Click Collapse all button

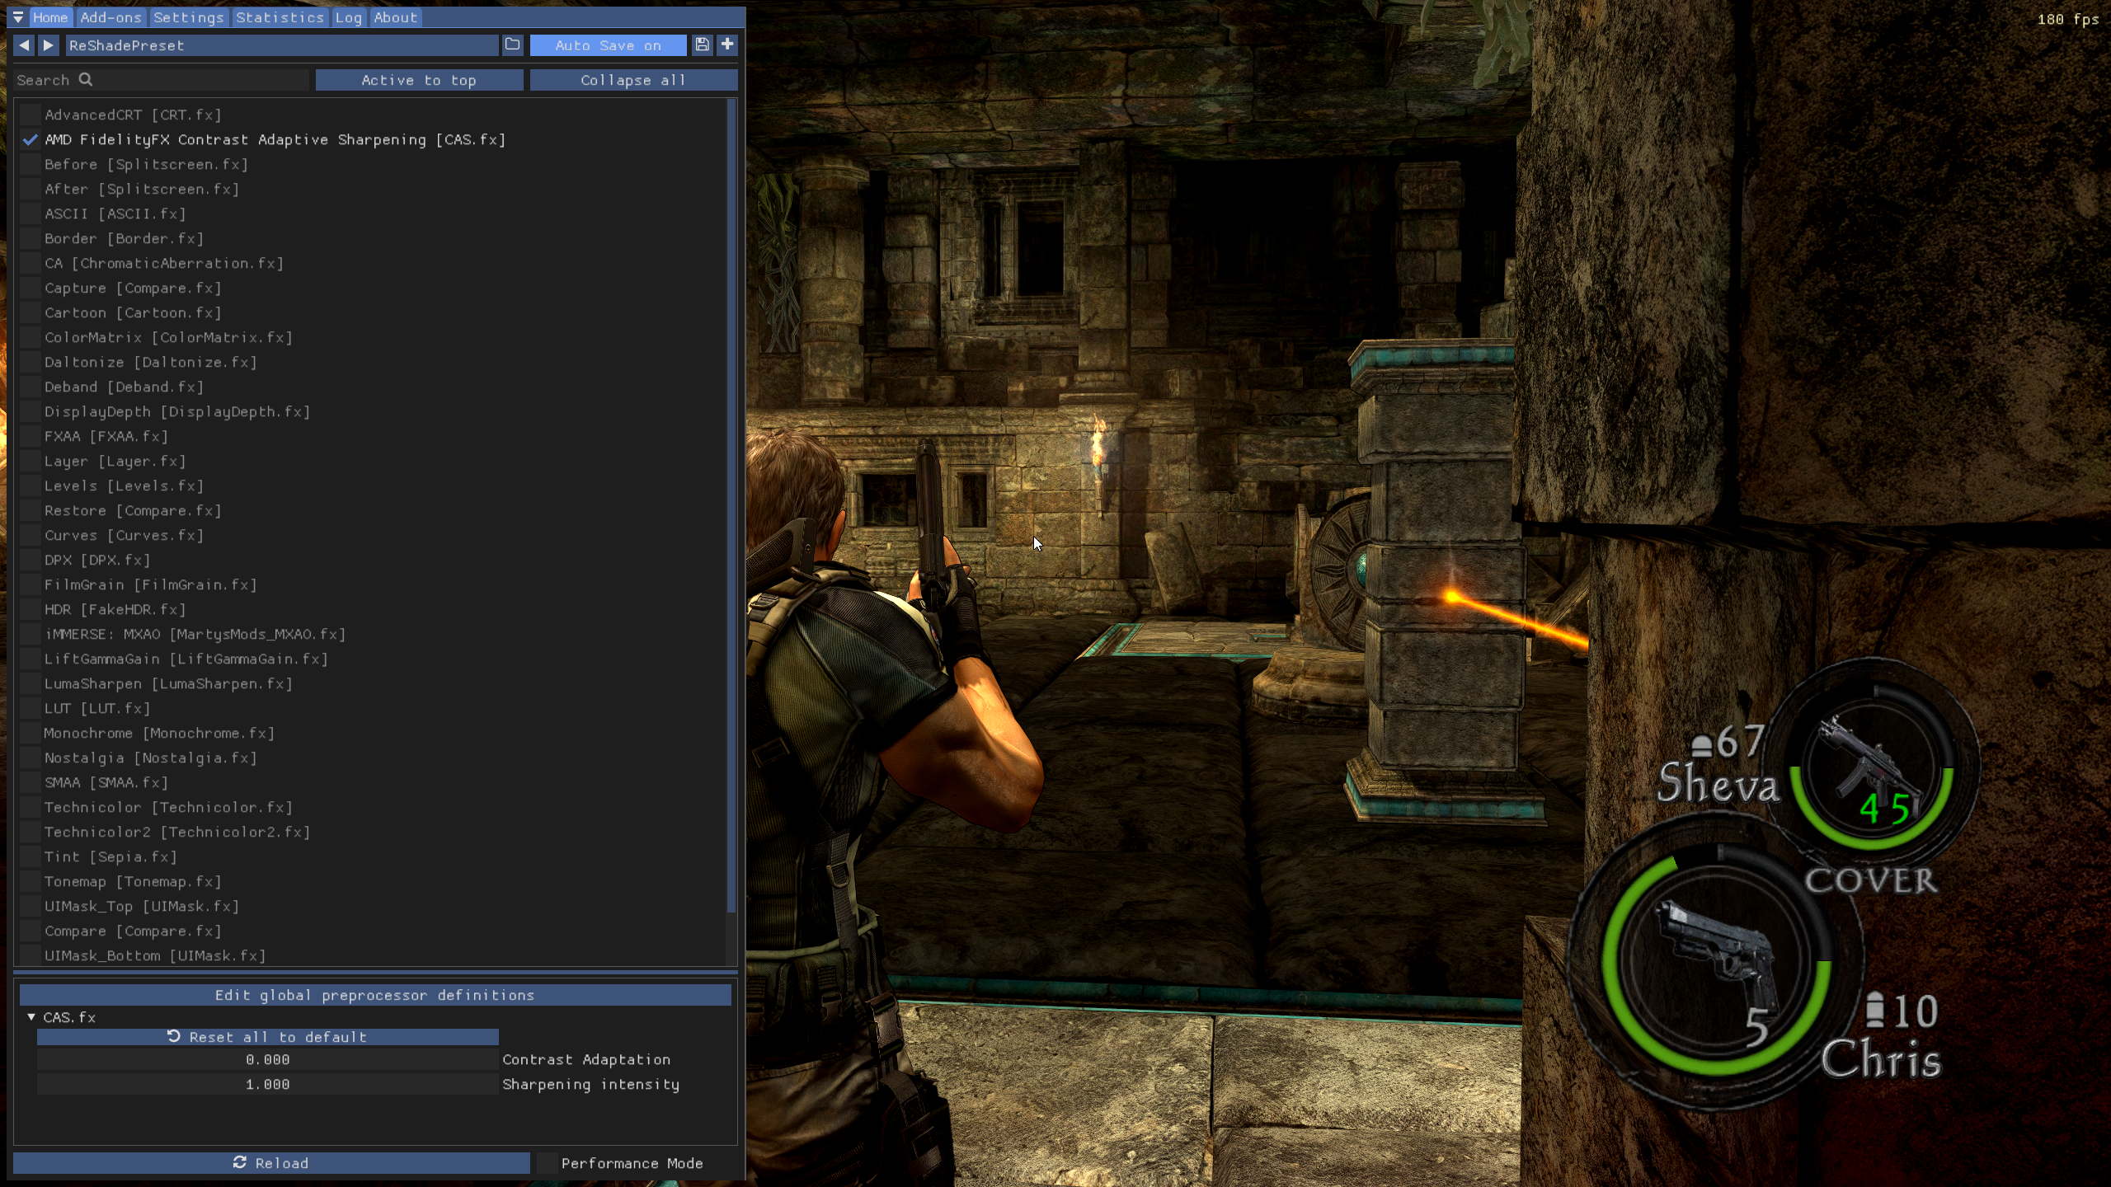tap(633, 80)
